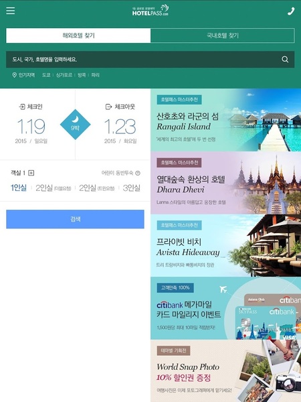301x402 pixels.
Task: Open check-in date 1.19
Action: click(x=31, y=127)
